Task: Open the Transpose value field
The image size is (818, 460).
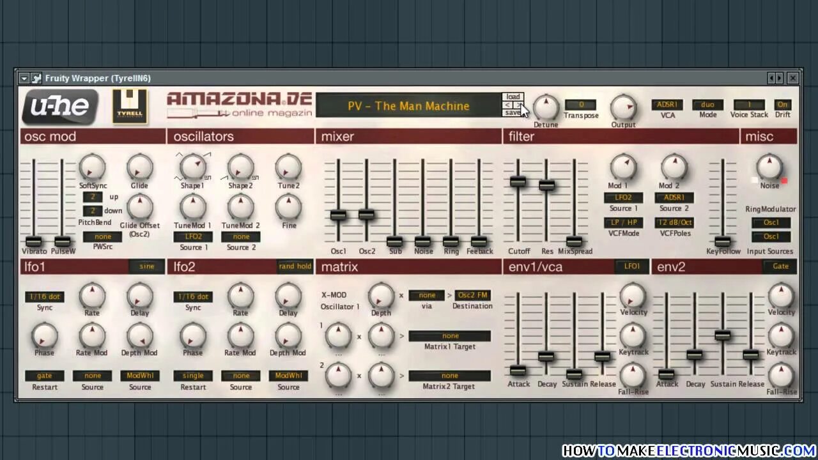Action: pyautogui.click(x=581, y=105)
